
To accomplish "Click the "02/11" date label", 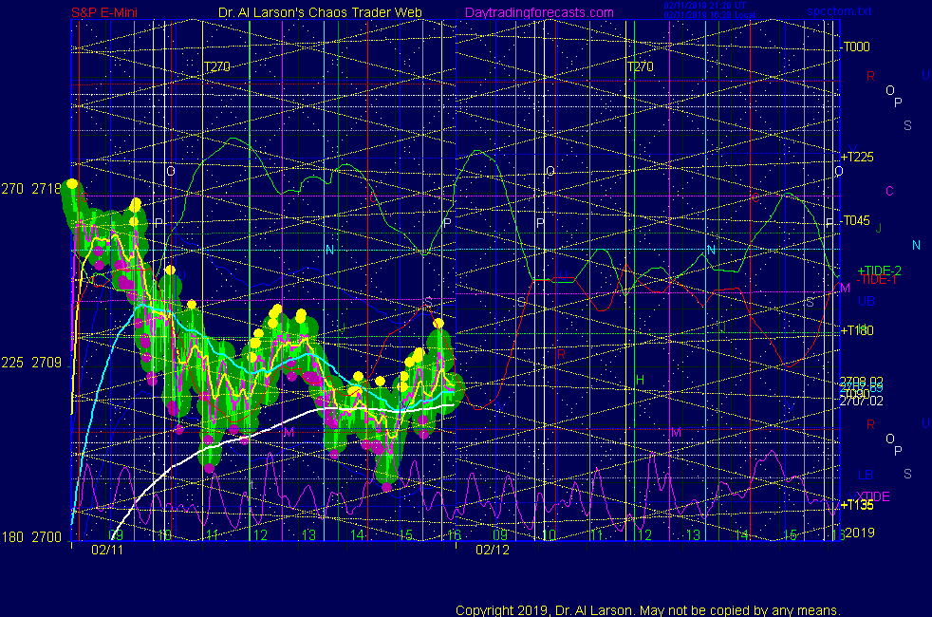I will [x=107, y=550].
